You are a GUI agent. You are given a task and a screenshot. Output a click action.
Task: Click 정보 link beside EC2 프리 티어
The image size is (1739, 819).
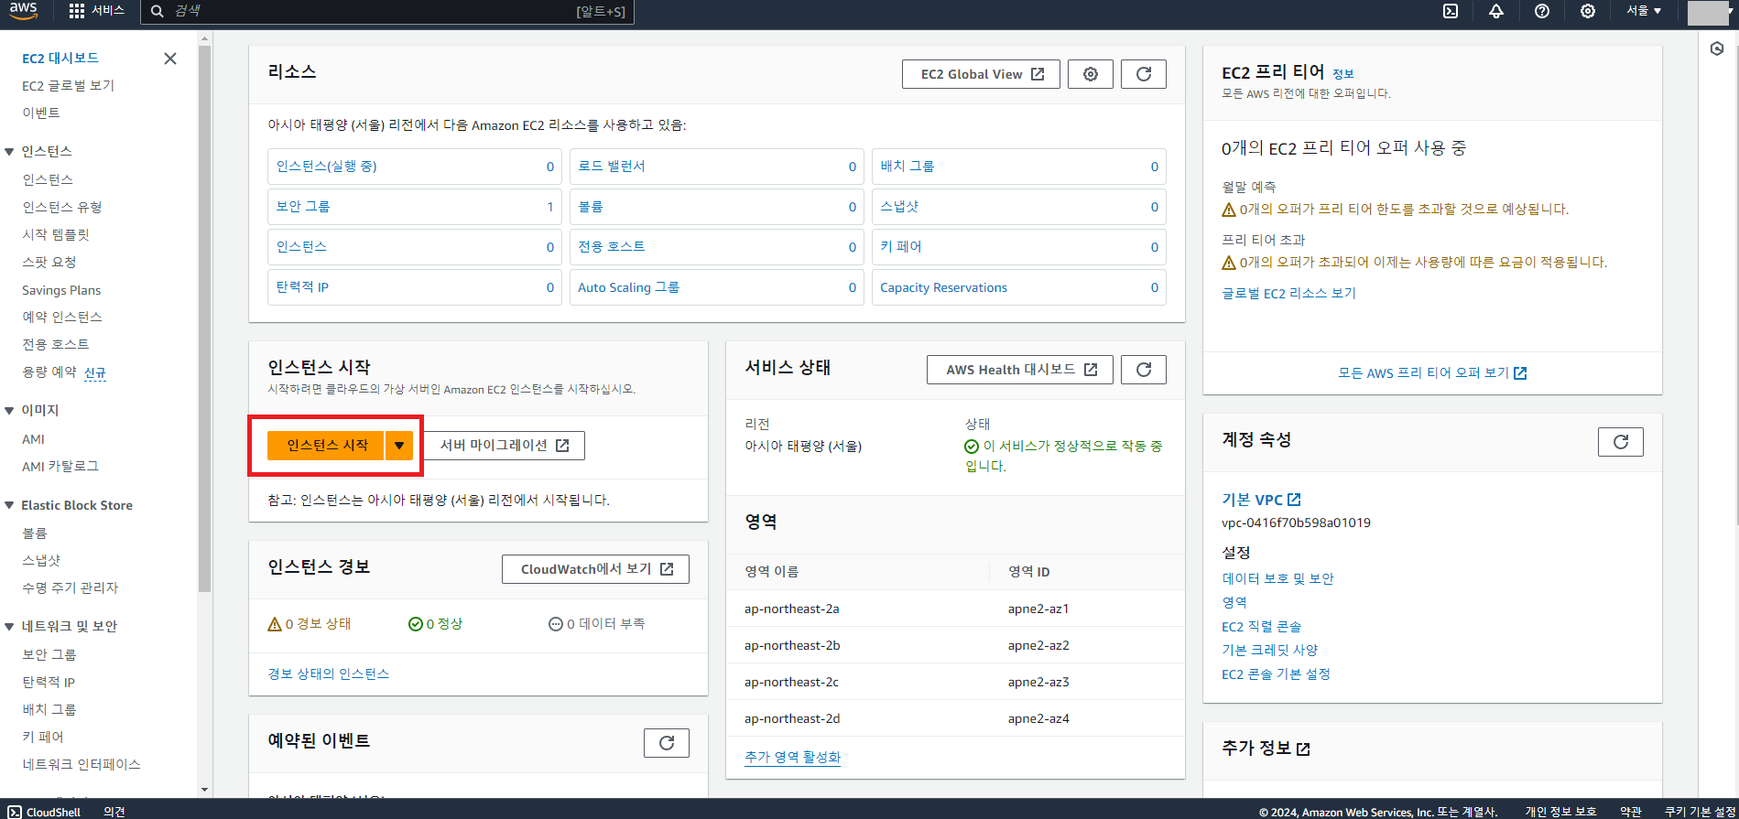tap(1342, 74)
